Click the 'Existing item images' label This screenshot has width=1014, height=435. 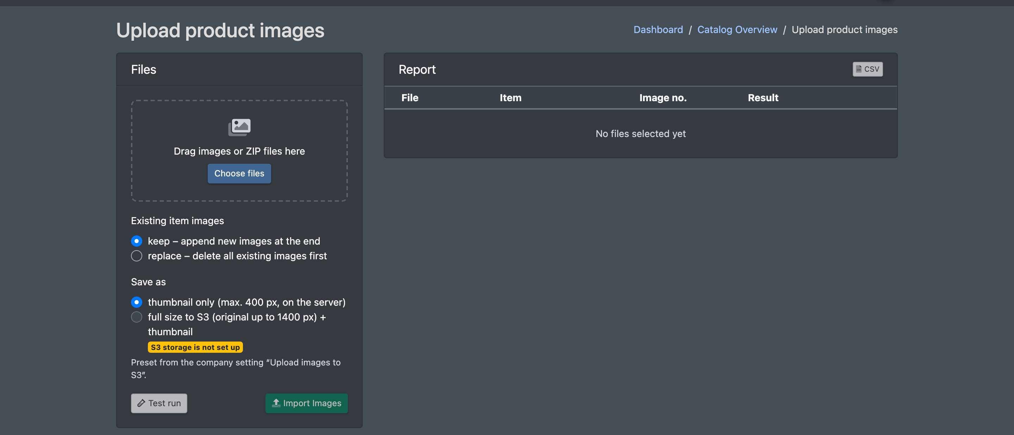[x=177, y=221]
